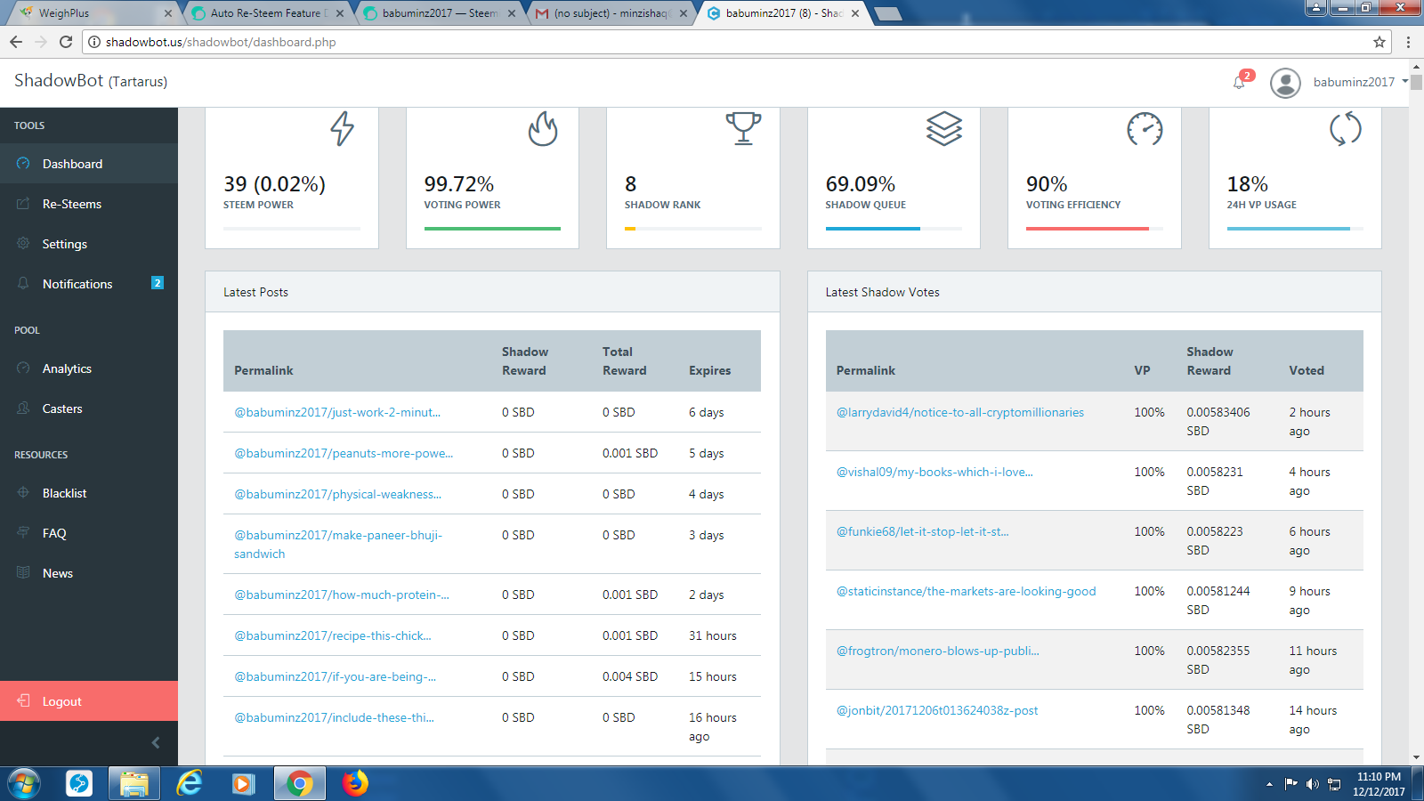
Task: Open Dashboard in the sidebar
Action: pyautogui.click(x=89, y=164)
